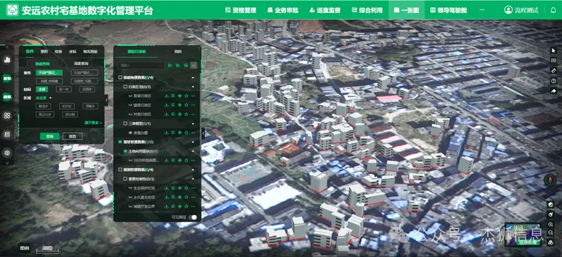Star the 2020年地类图 layer
Viewport: 562px width, 257px height.
point(187,160)
